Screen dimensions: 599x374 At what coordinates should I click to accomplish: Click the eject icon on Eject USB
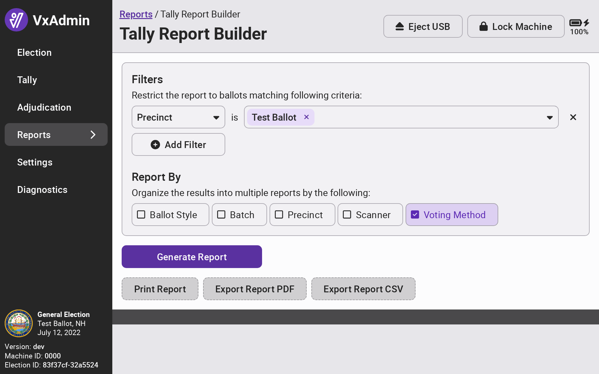click(x=400, y=26)
